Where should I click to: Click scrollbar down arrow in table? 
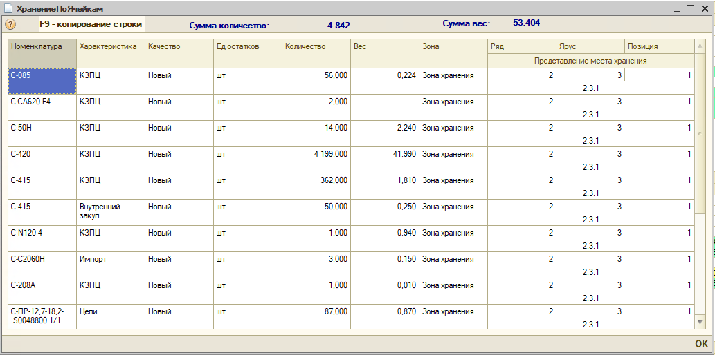(x=700, y=322)
